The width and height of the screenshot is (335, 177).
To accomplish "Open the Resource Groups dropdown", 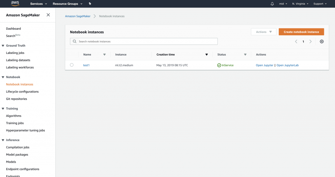I will point(67,4).
